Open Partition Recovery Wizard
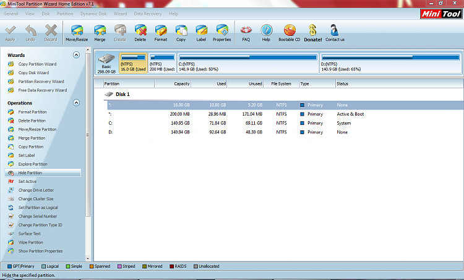464x280 pixels. click(41, 82)
